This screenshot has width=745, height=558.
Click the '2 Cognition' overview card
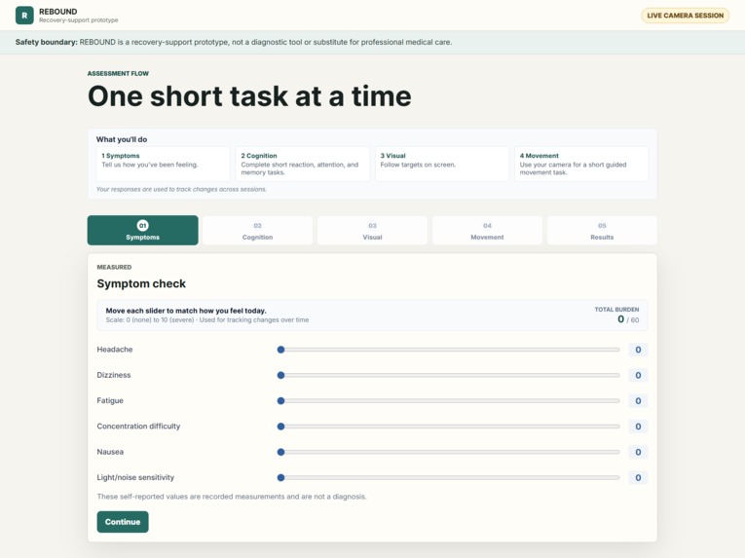(303, 164)
